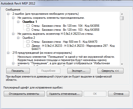This screenshot has width=133, height=109.
Task: Click 'Удалить отмеченные...' button
Action: coord(64,94)
